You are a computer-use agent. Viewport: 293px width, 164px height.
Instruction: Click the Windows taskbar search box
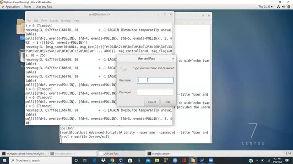point(40,160)
